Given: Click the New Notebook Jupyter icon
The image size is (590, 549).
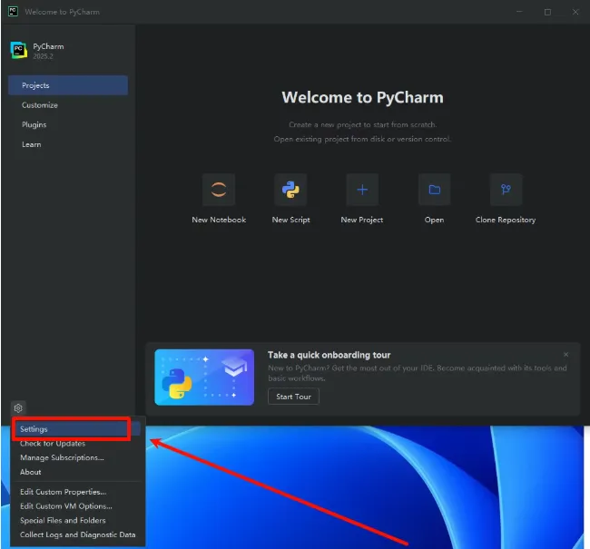Looking at the screenshot, I should [x=219, y=190].
